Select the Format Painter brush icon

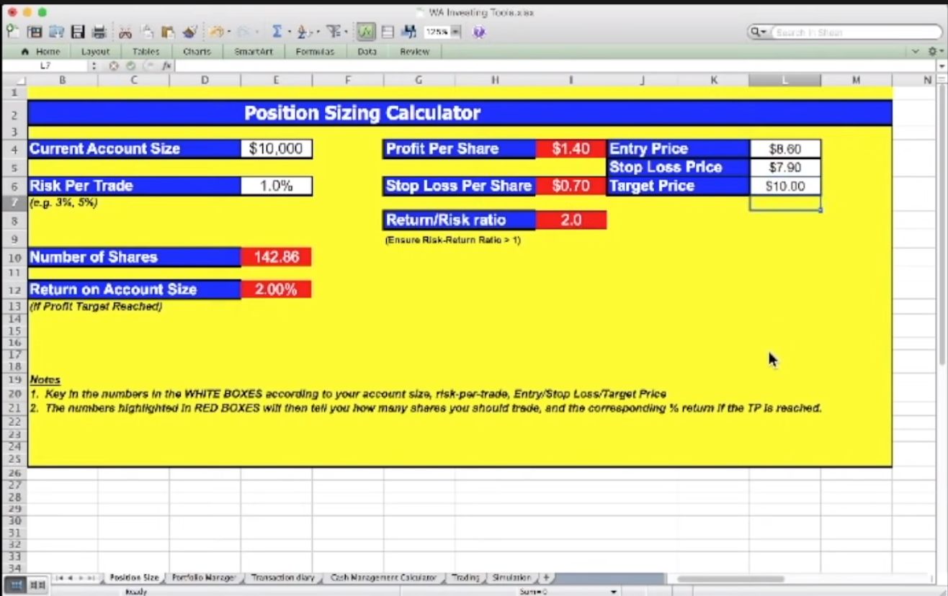pyautogui.click(x=190, y=32)
